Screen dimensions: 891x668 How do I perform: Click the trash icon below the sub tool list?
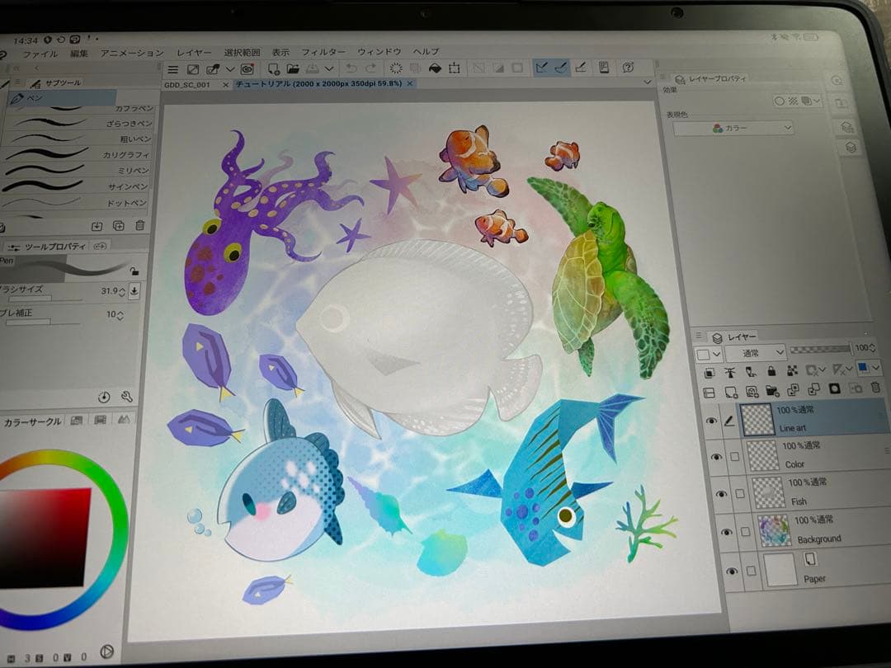pos(140,225)
